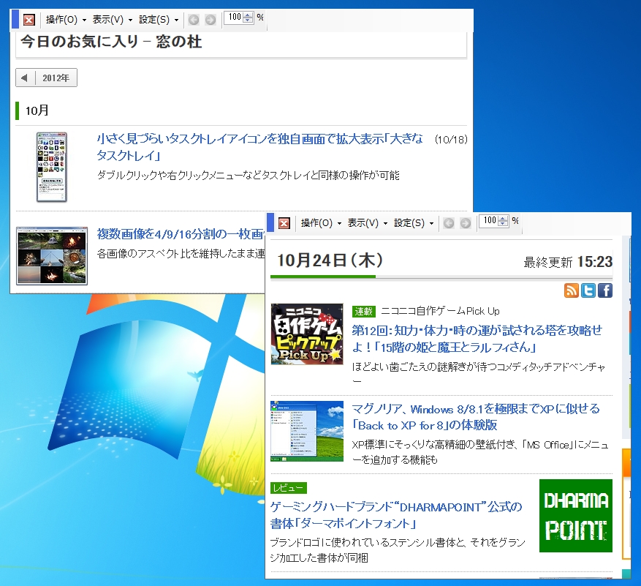
Task: Click the Twitter sharing icon
Action: tap(588, 290)
